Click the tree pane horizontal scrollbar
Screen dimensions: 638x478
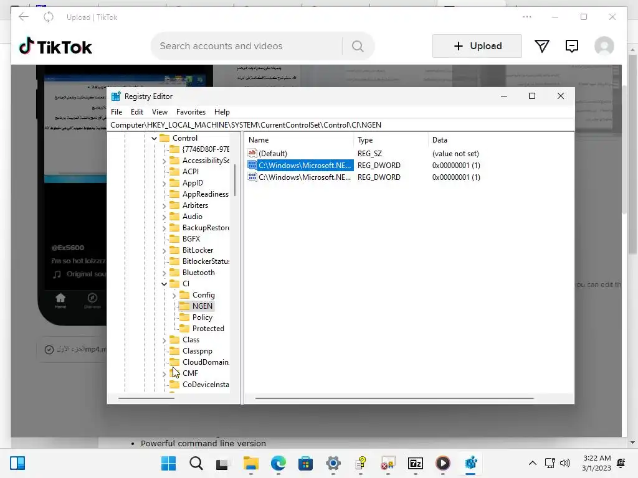point(146,398)
